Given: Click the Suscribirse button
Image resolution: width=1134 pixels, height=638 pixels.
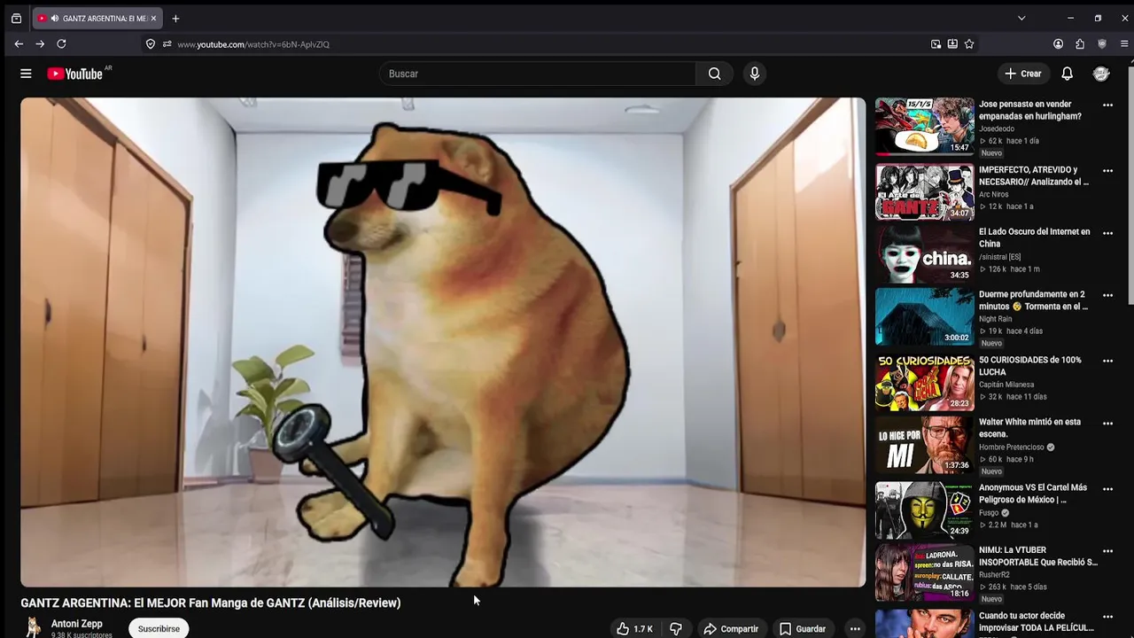Looking at the screenshot, I should click(x=159, y=628).
